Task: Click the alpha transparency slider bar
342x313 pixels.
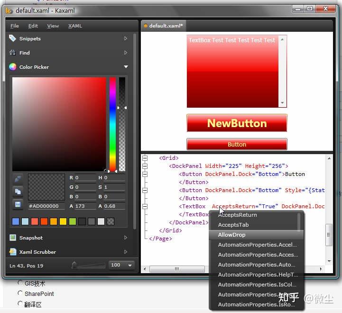Action: (122, 124)
